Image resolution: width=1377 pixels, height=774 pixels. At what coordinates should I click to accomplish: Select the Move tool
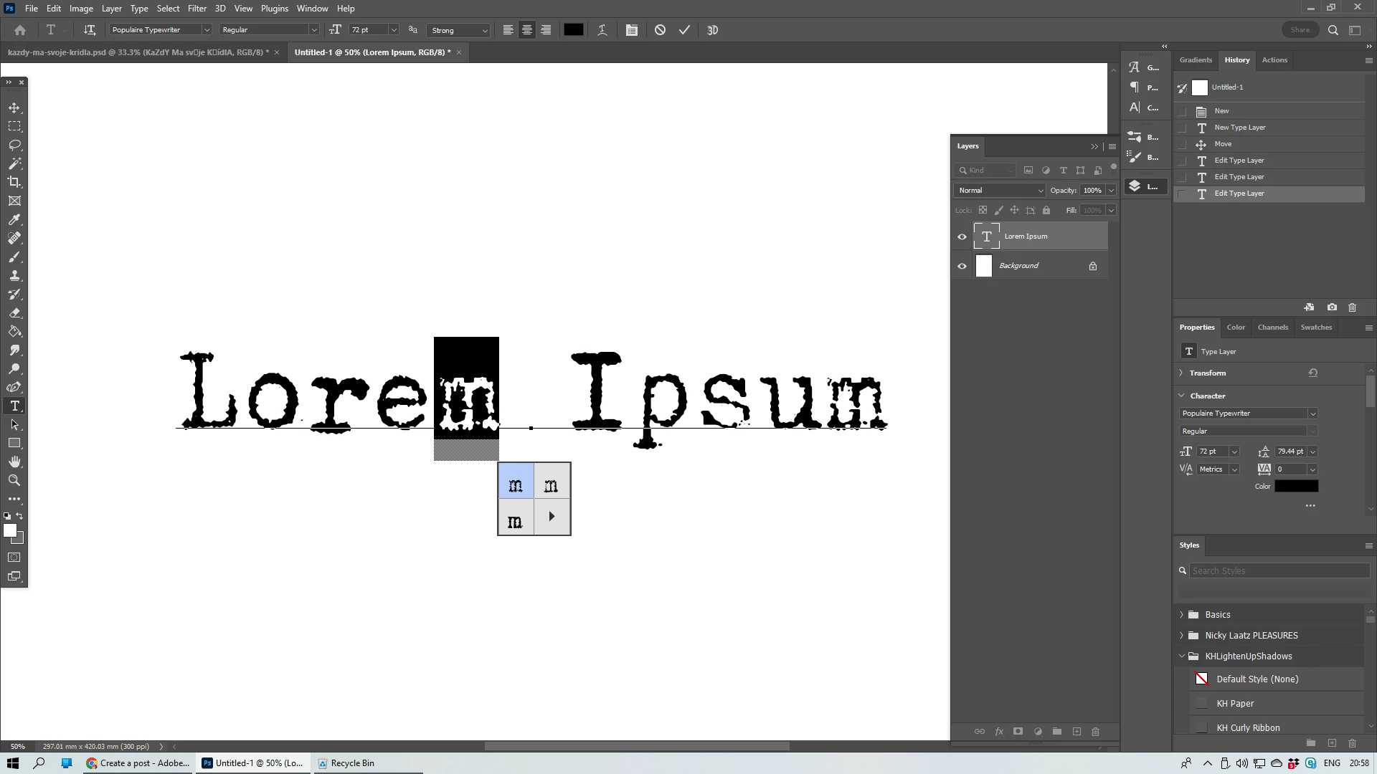14,107
